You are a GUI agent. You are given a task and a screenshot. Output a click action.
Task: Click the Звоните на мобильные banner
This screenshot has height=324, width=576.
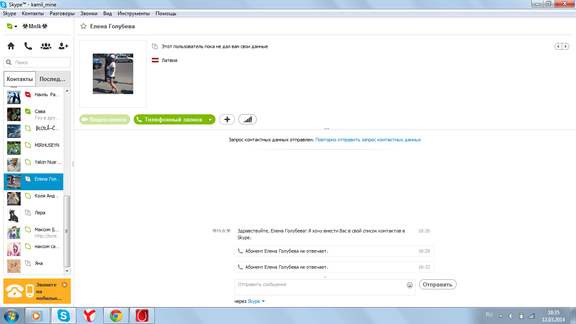tap(37, 291)
